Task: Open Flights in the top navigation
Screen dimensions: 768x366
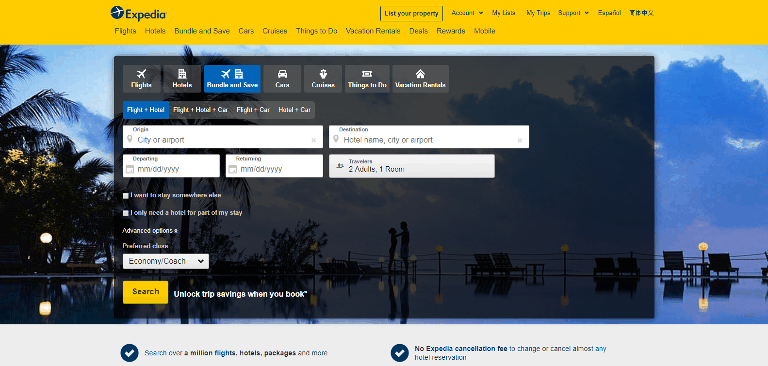Action: [125, 31]
